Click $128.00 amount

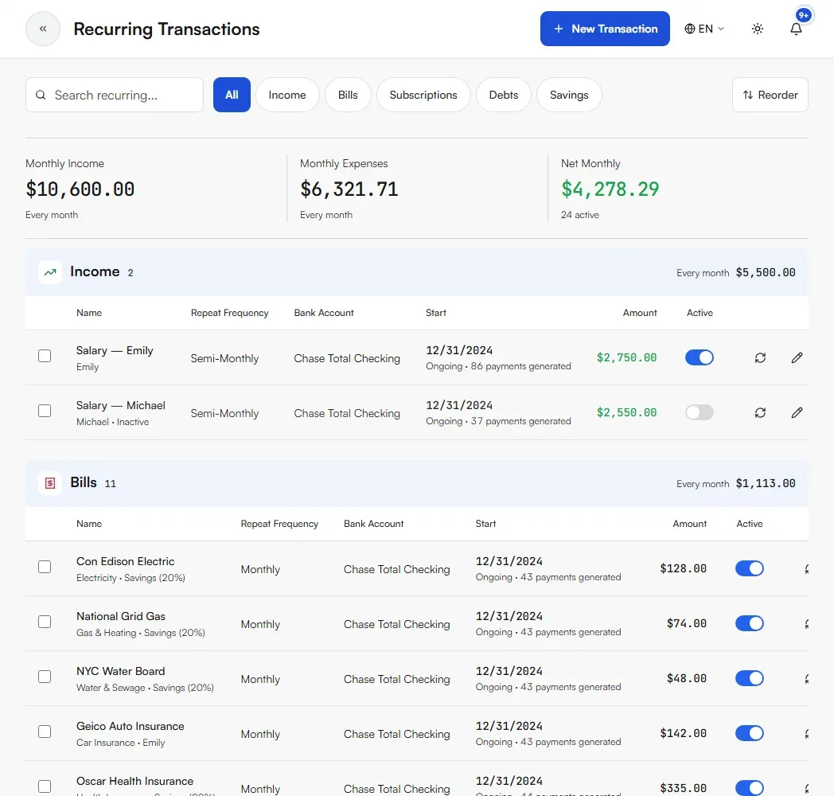683,568
